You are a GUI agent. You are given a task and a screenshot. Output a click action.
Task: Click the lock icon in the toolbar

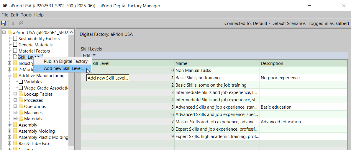(13, 23)
